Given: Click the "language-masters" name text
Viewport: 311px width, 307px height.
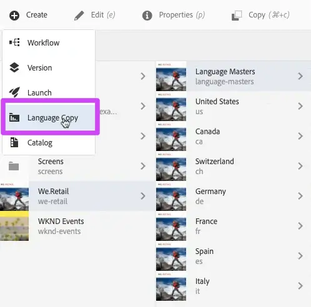Looking at the screenshot, I should coord(224,82).
